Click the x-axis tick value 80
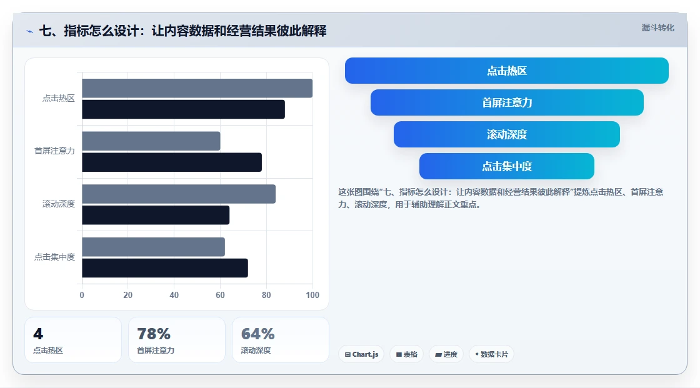Image resolution: width=700 pixels, height=388 pixels. tap(266, 295)
